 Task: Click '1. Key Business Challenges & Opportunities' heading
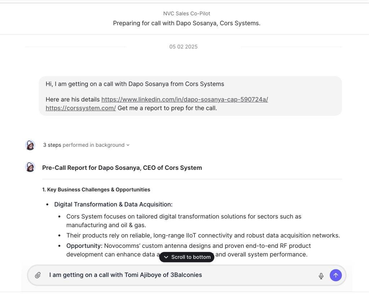[96, 190]
